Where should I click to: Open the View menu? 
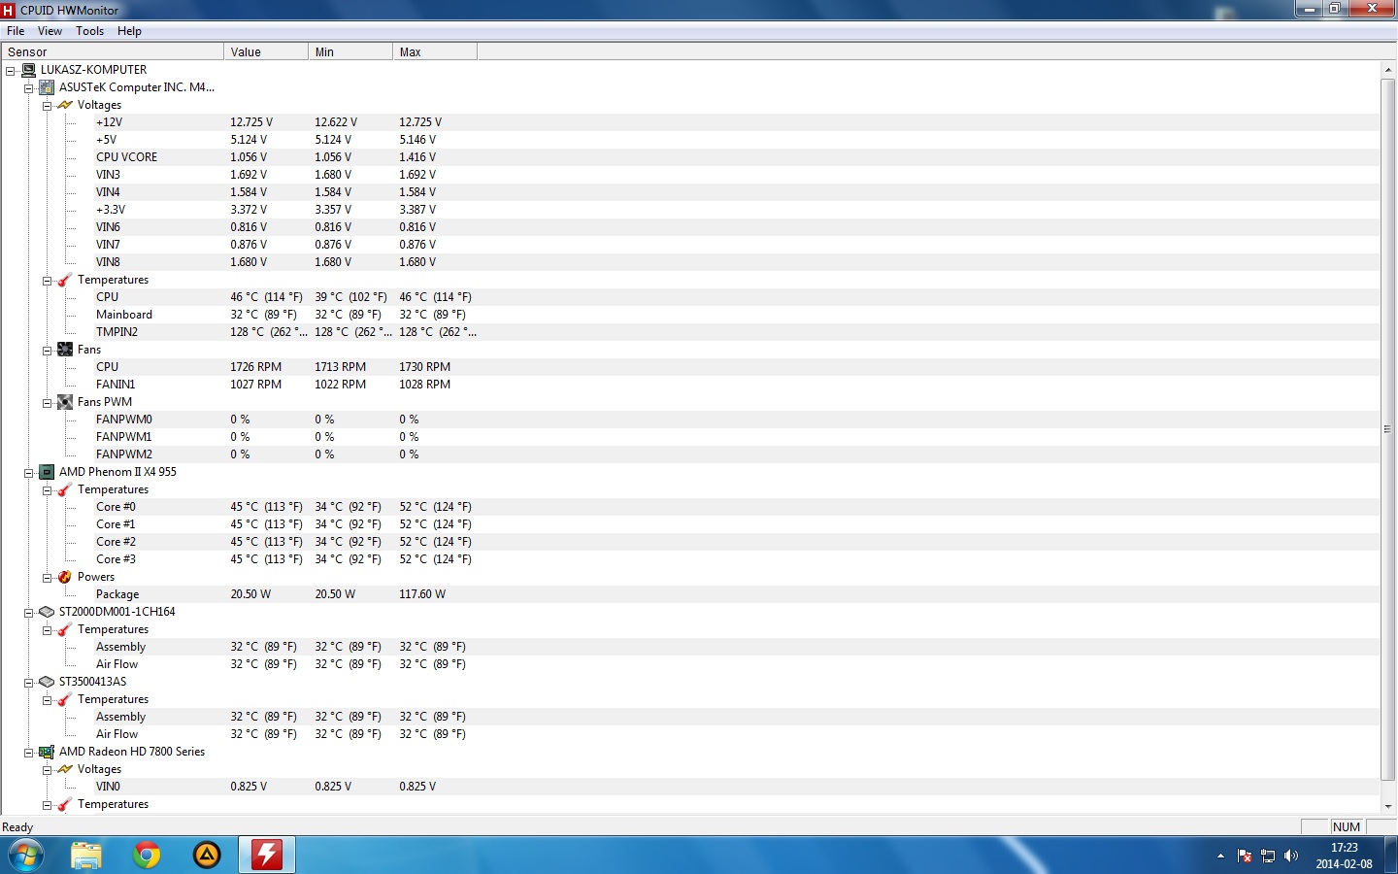50,31
